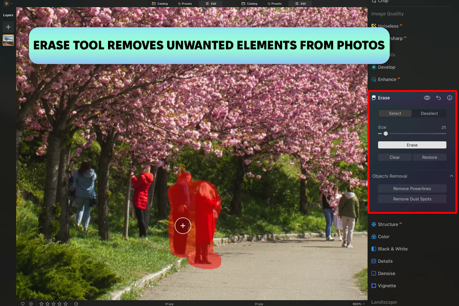459x306 pixels.
Task: Click the Image Quality section heading
Action: pyautogui.click(x=387, y=14)
